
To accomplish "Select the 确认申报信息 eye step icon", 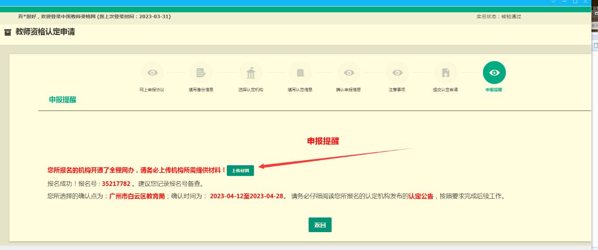I will pos(349,73).
